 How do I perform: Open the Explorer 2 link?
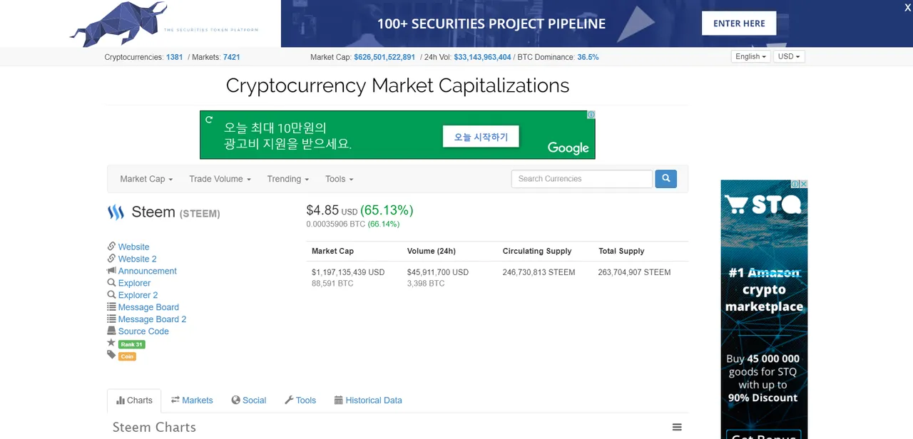point(138,295)
